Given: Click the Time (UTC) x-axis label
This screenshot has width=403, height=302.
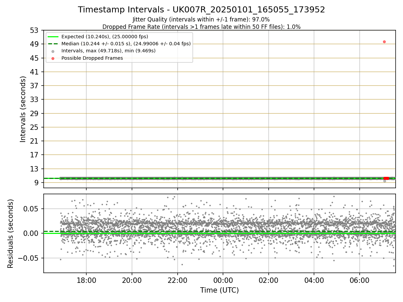Looking at the screenshot, I should pos(219,290).
